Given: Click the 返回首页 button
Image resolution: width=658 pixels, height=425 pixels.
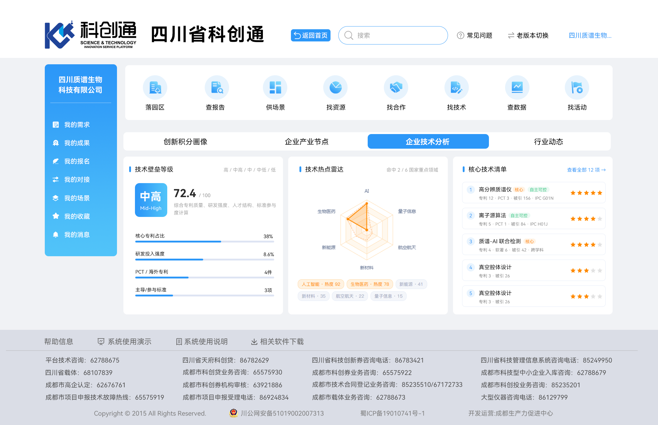Looking at the screenshot, I should [311, 35].
